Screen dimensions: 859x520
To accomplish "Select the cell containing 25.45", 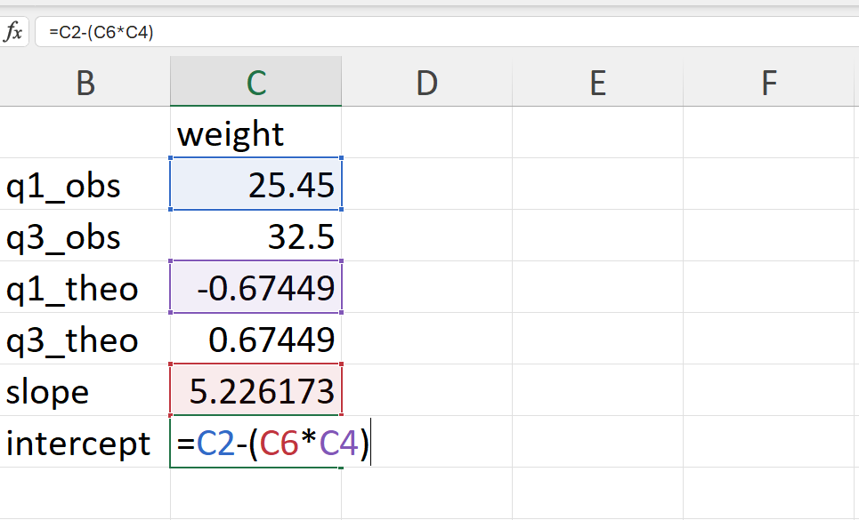I will [x=255, y=184].
